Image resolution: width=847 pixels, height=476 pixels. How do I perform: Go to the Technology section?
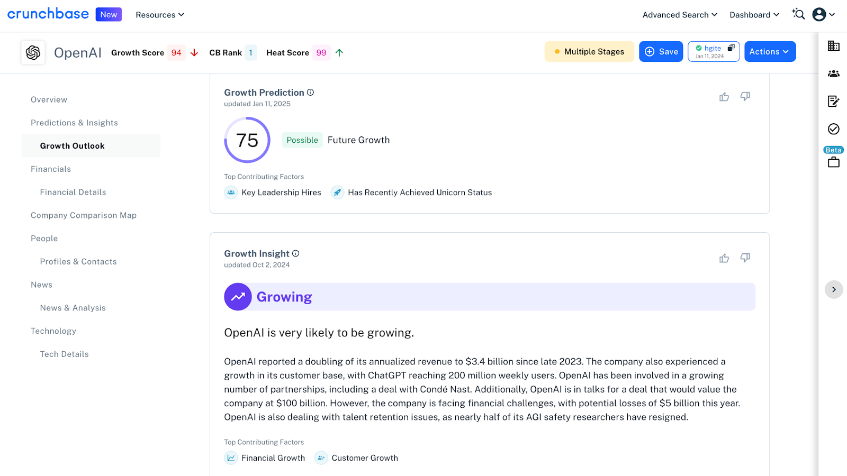coord(53,331)
